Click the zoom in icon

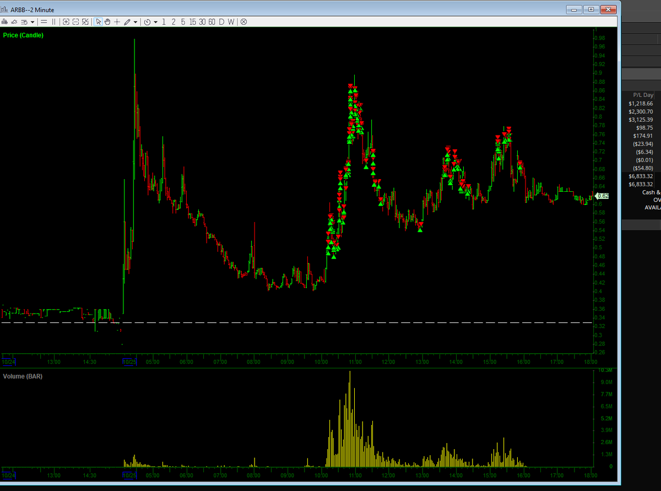[x=66, y=21]
